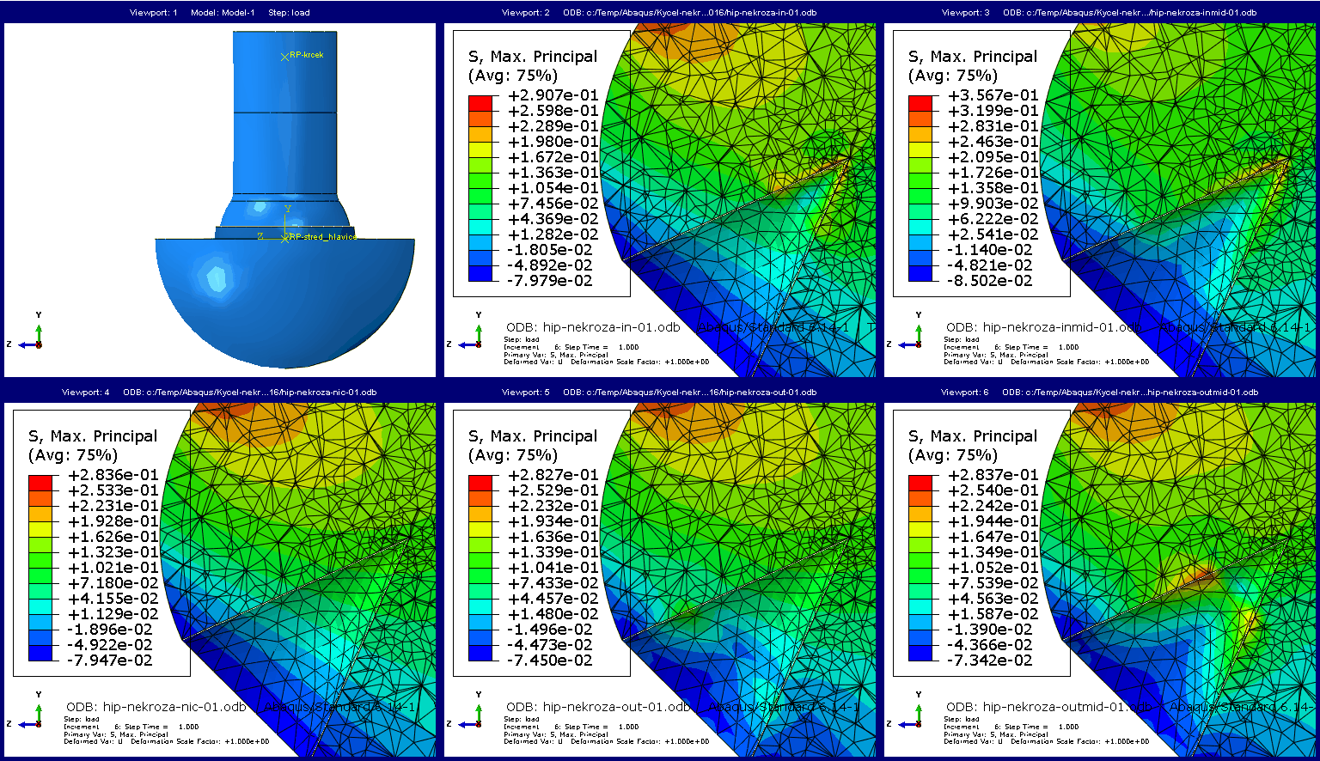Select the Viewport 4 title bar

220,393
